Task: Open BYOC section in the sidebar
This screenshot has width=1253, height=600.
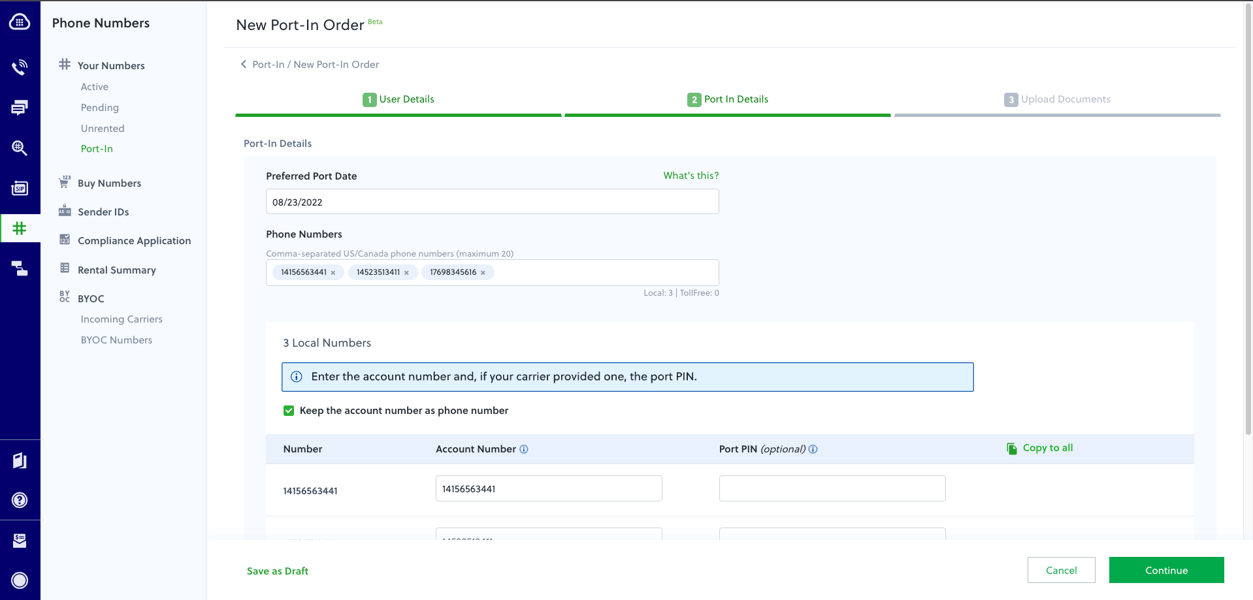Action: point(91,298)
